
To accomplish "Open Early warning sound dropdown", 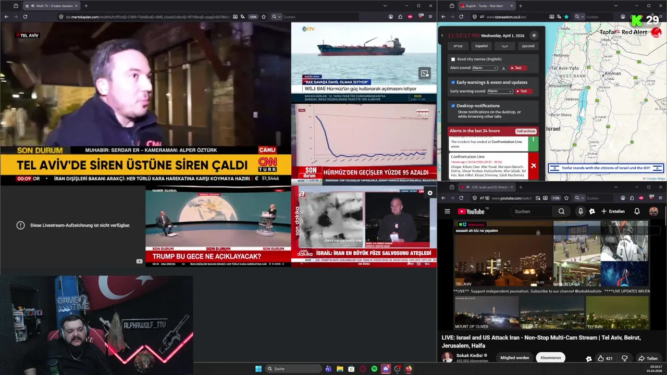I will 500,91.
